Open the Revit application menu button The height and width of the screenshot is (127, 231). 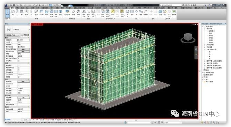click(x=7, y=6)
